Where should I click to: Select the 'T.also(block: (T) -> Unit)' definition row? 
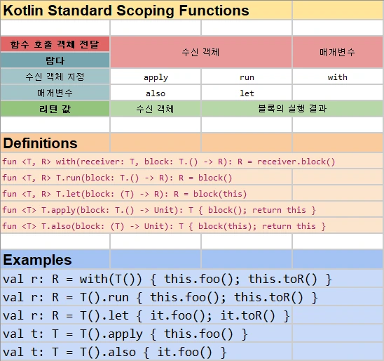(192, 225)
